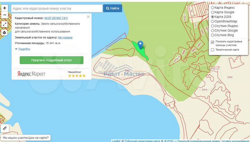Toggle Показать кадастровые границы checkbox

click(x=212, y=42)
